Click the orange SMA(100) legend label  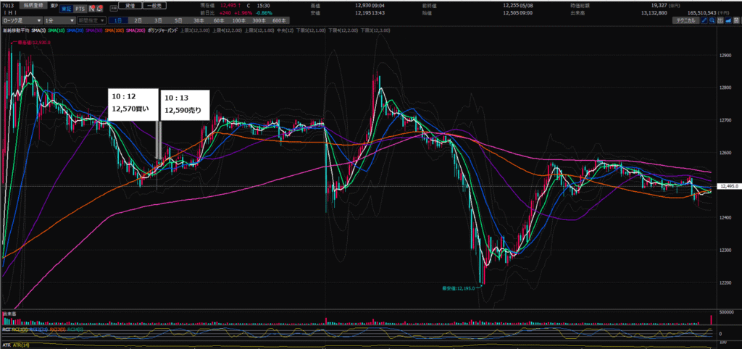(114, 30)
